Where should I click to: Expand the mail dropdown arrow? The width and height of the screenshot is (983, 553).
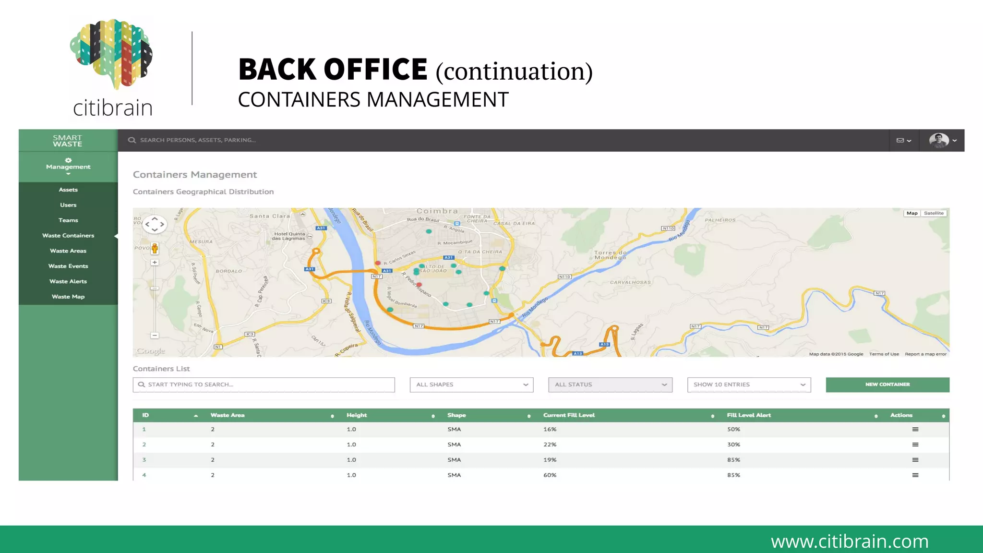[x=909, y=141]
